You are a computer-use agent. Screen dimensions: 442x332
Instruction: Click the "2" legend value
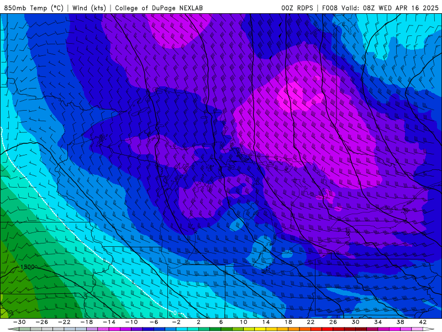pyautogui.click(x=198, y=322)
